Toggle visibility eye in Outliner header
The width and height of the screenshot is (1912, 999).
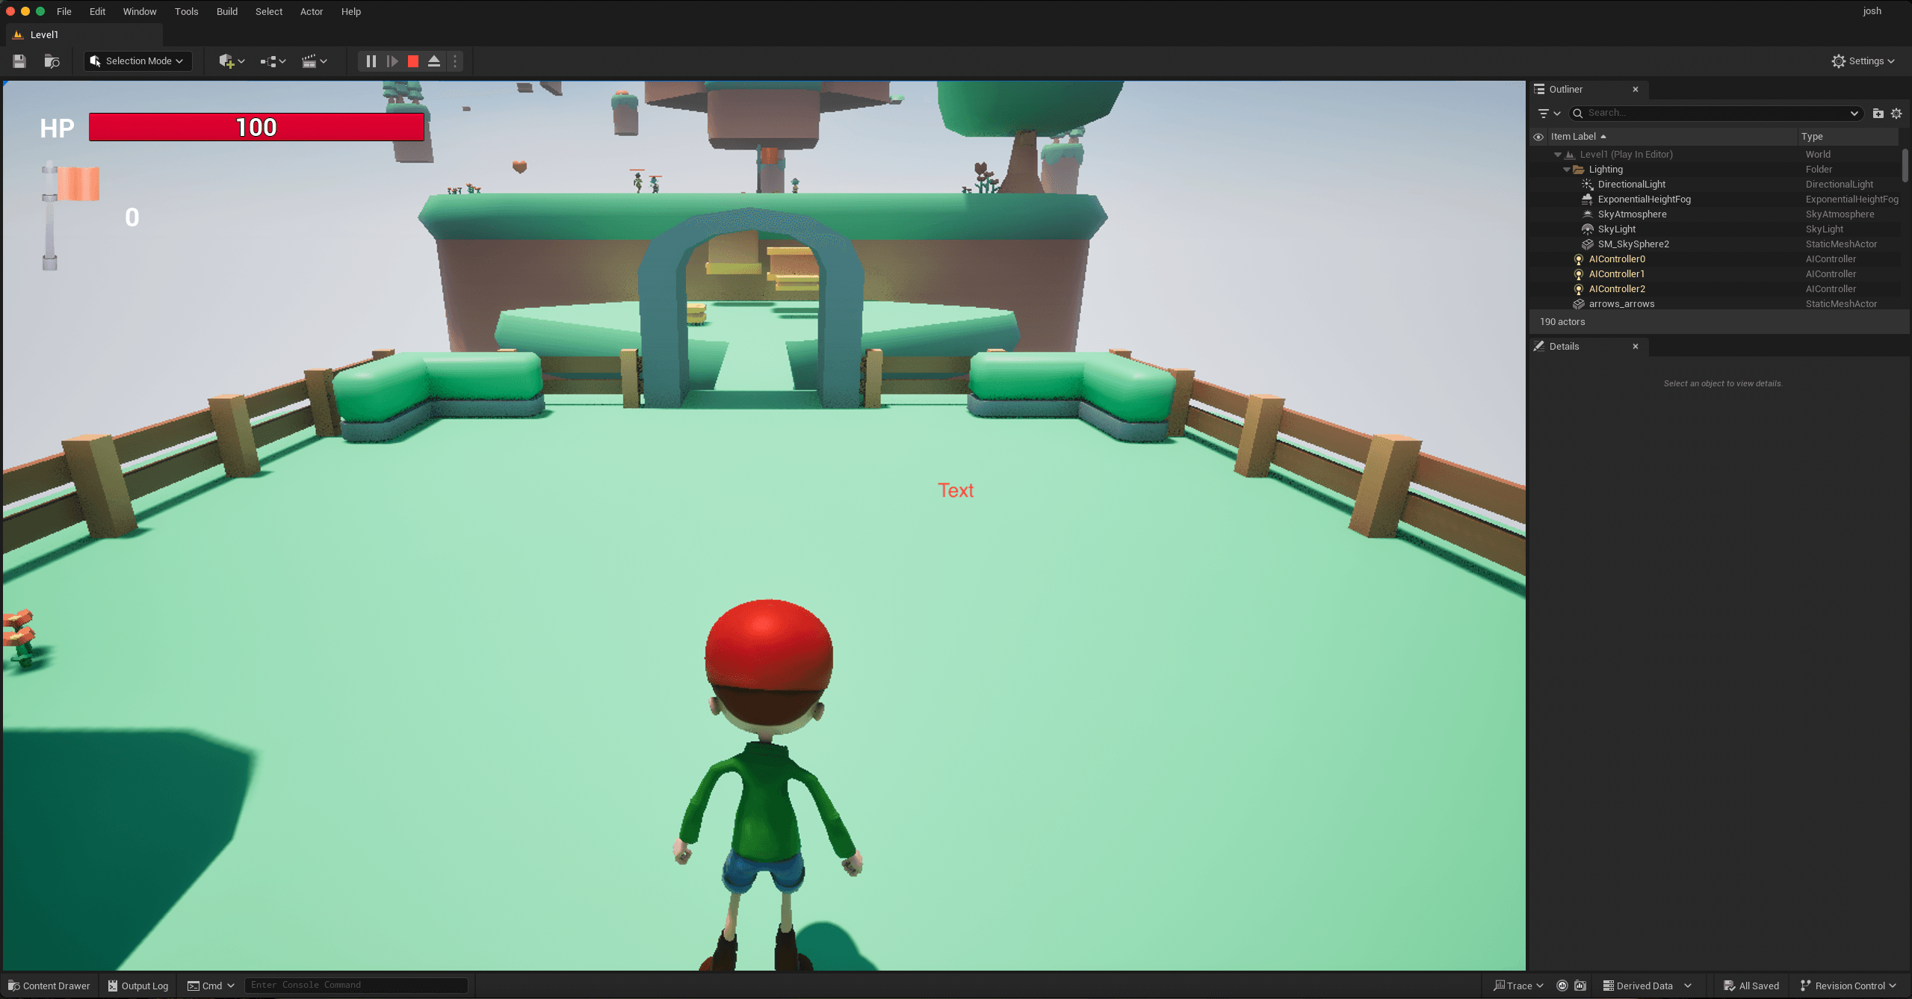1538,136
